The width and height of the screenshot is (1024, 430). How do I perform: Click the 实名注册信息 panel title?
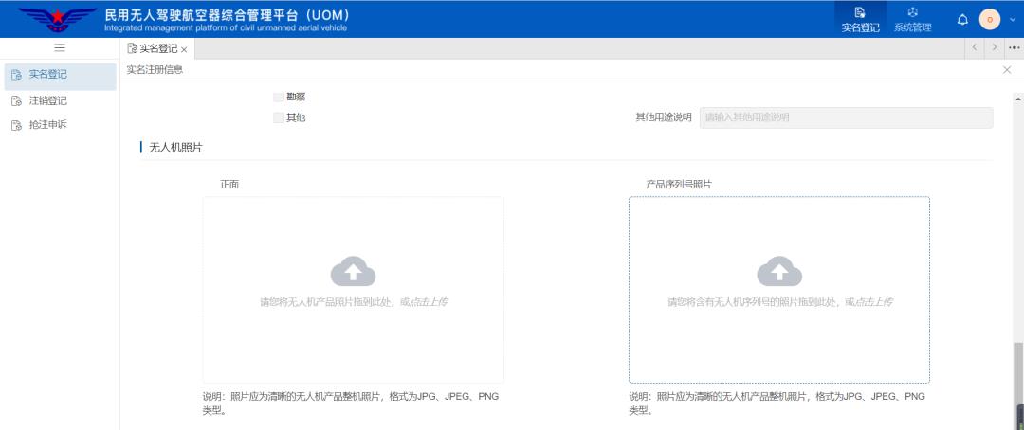(155, 70)
